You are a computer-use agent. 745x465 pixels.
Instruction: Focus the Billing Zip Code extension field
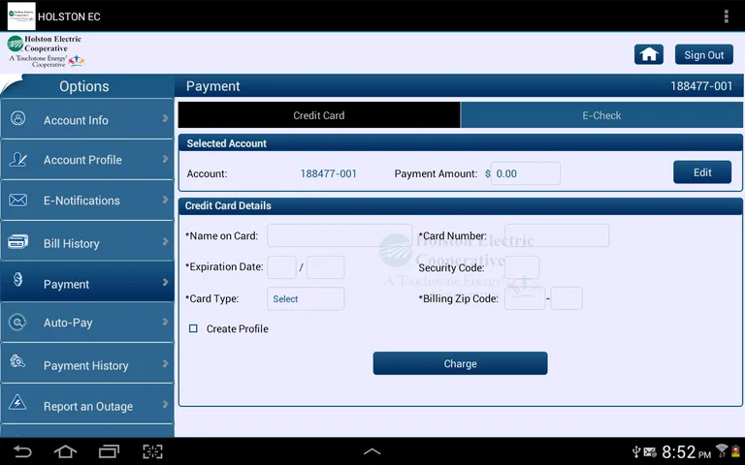567,298
